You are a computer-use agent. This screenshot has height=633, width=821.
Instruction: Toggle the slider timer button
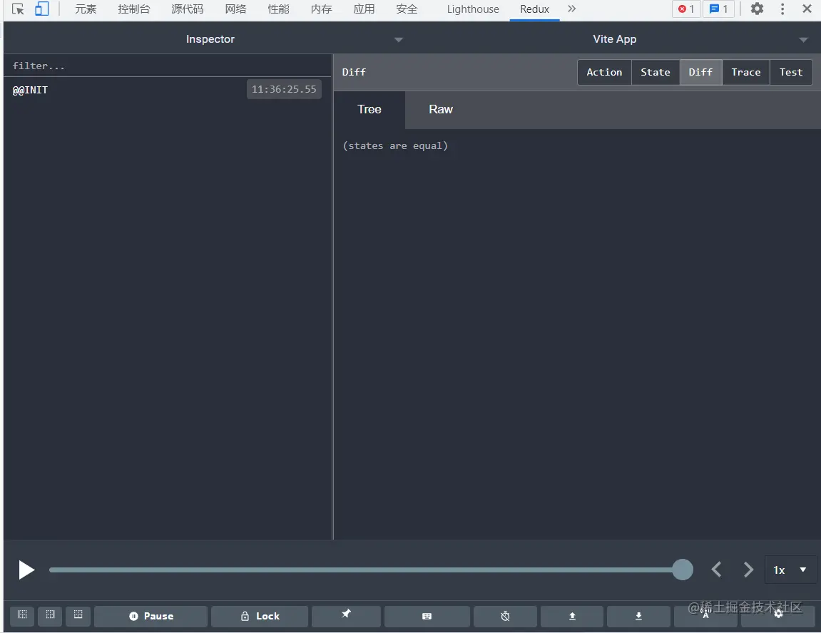(x=505, y=617)
